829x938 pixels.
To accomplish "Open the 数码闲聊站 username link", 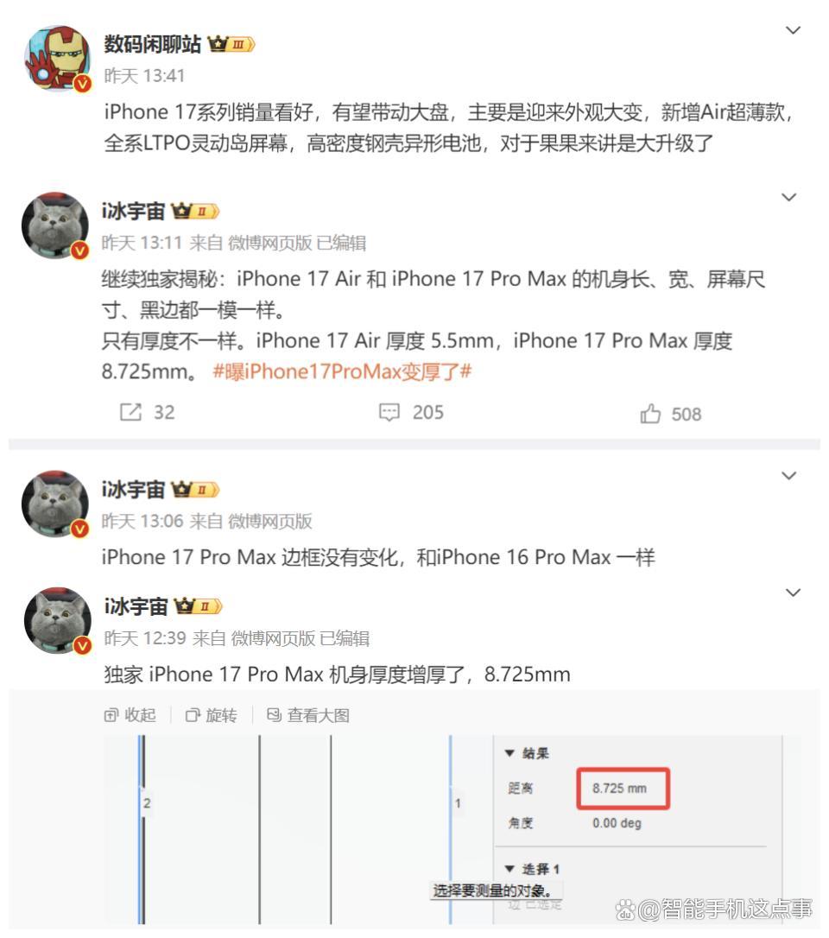I will pos(153,44).
